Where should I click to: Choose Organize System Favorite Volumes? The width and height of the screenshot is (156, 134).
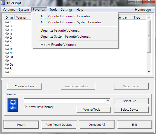click(75, 37)
